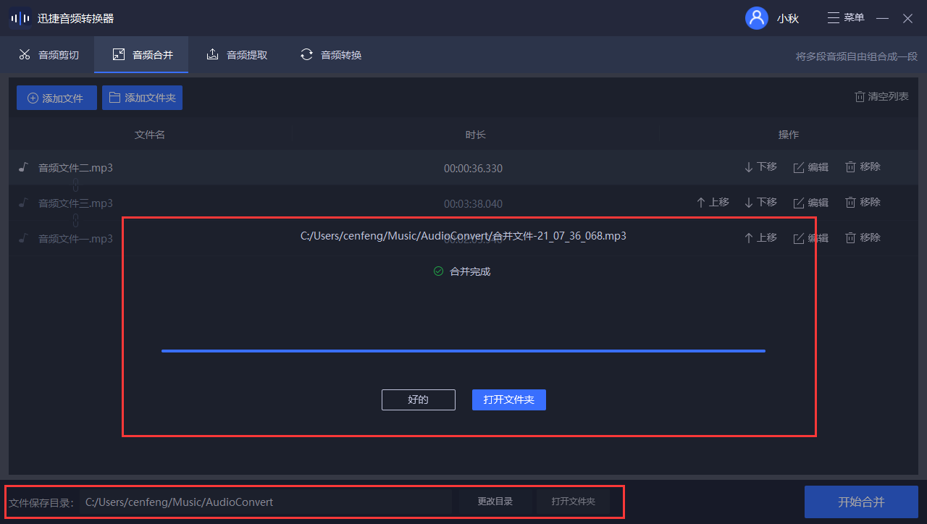The height and width of the screenshot is (524, 927).
Task: Confirm the merge dialog with 好的
Action: coord(419,400)
